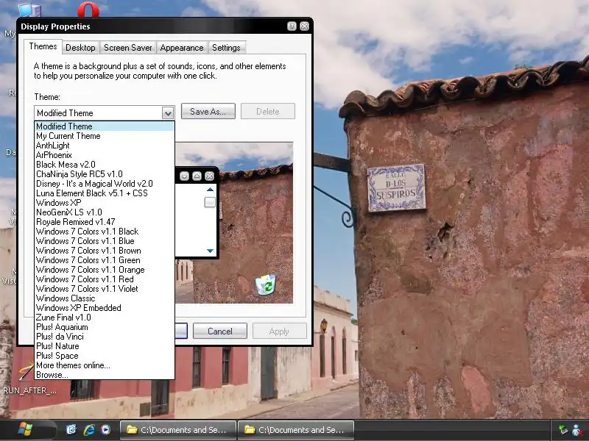589x441 pixels.
Task: Choose Plus! Aquarium theme
Action: point(105,327)
